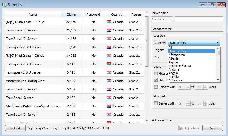The image size is (228, 136).
Task: Click the Close button at bottom right
Action: [x=213, y=128]
